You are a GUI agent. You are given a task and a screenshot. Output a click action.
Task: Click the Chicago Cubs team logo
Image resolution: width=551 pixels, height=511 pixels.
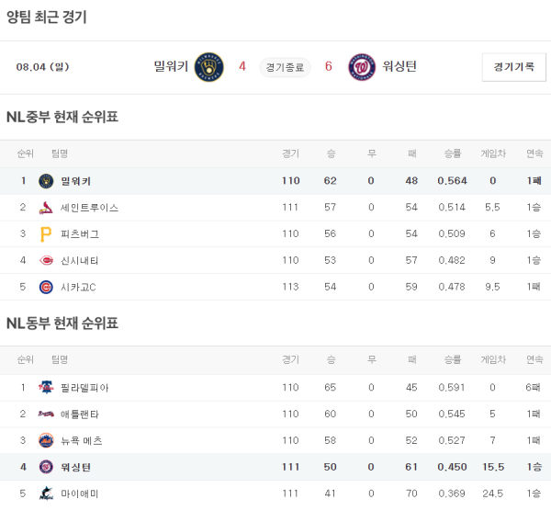click(x=46, y=288)
